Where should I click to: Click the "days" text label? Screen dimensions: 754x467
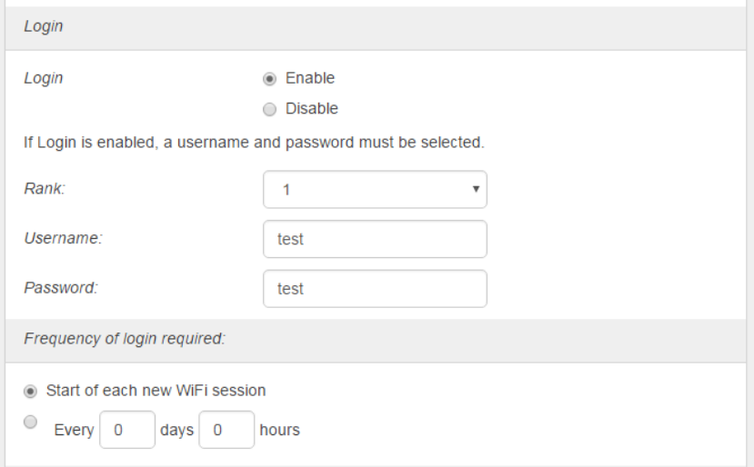(x=176, y=430)
